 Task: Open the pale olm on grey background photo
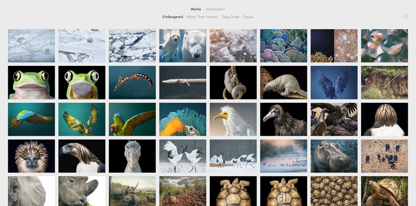pos(182,82)
